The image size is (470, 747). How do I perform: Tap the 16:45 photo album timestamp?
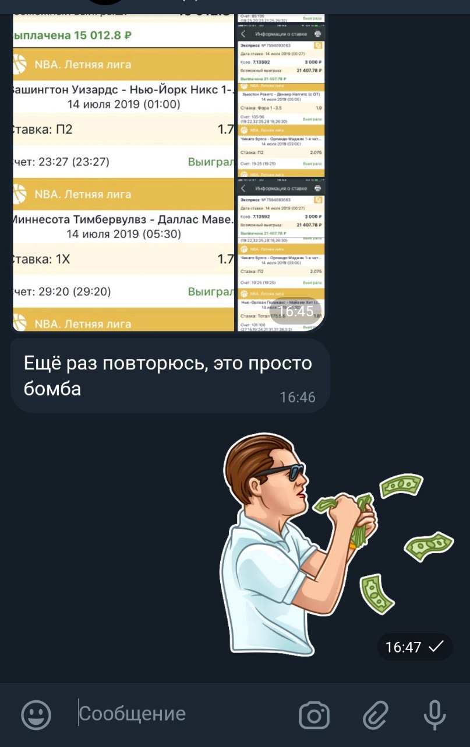295,311
